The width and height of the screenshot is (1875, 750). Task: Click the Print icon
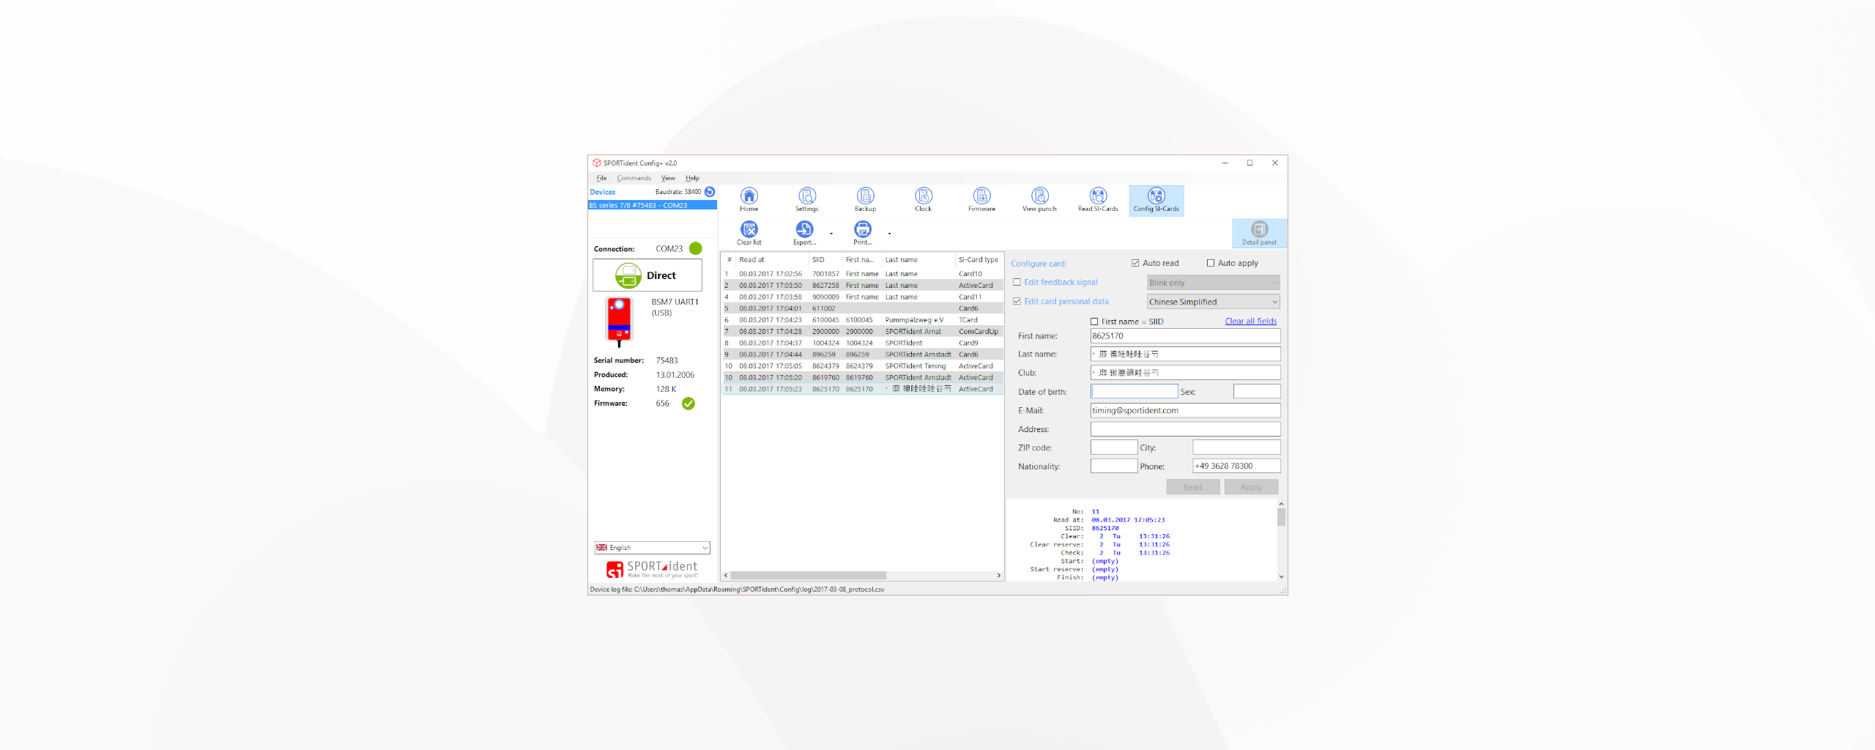(863, 233)
